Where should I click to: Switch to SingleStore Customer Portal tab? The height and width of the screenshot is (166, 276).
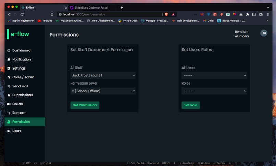[x=92, y=7]
